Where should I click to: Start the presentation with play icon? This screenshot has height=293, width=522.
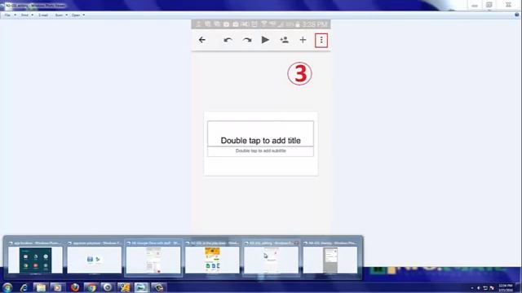(265, 40)
